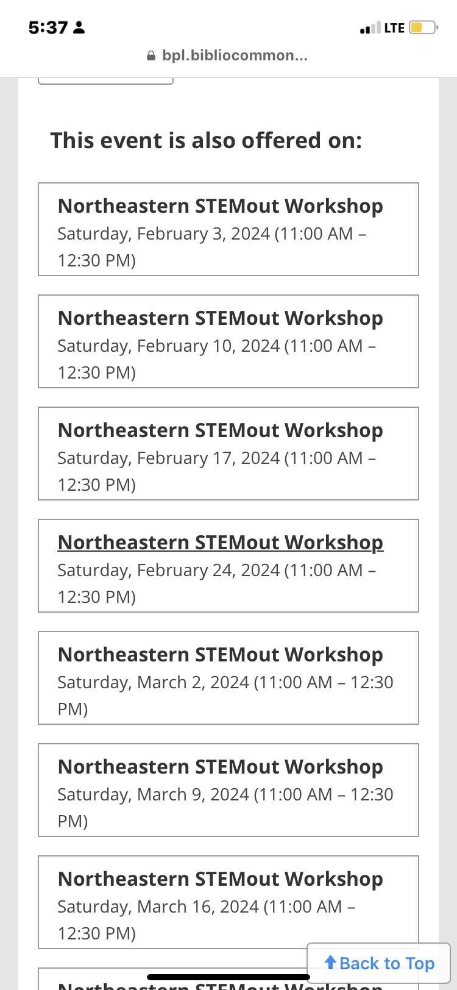457x990 pixels.
Task: Tap the LTE network indicator
Action: [394, 28]
